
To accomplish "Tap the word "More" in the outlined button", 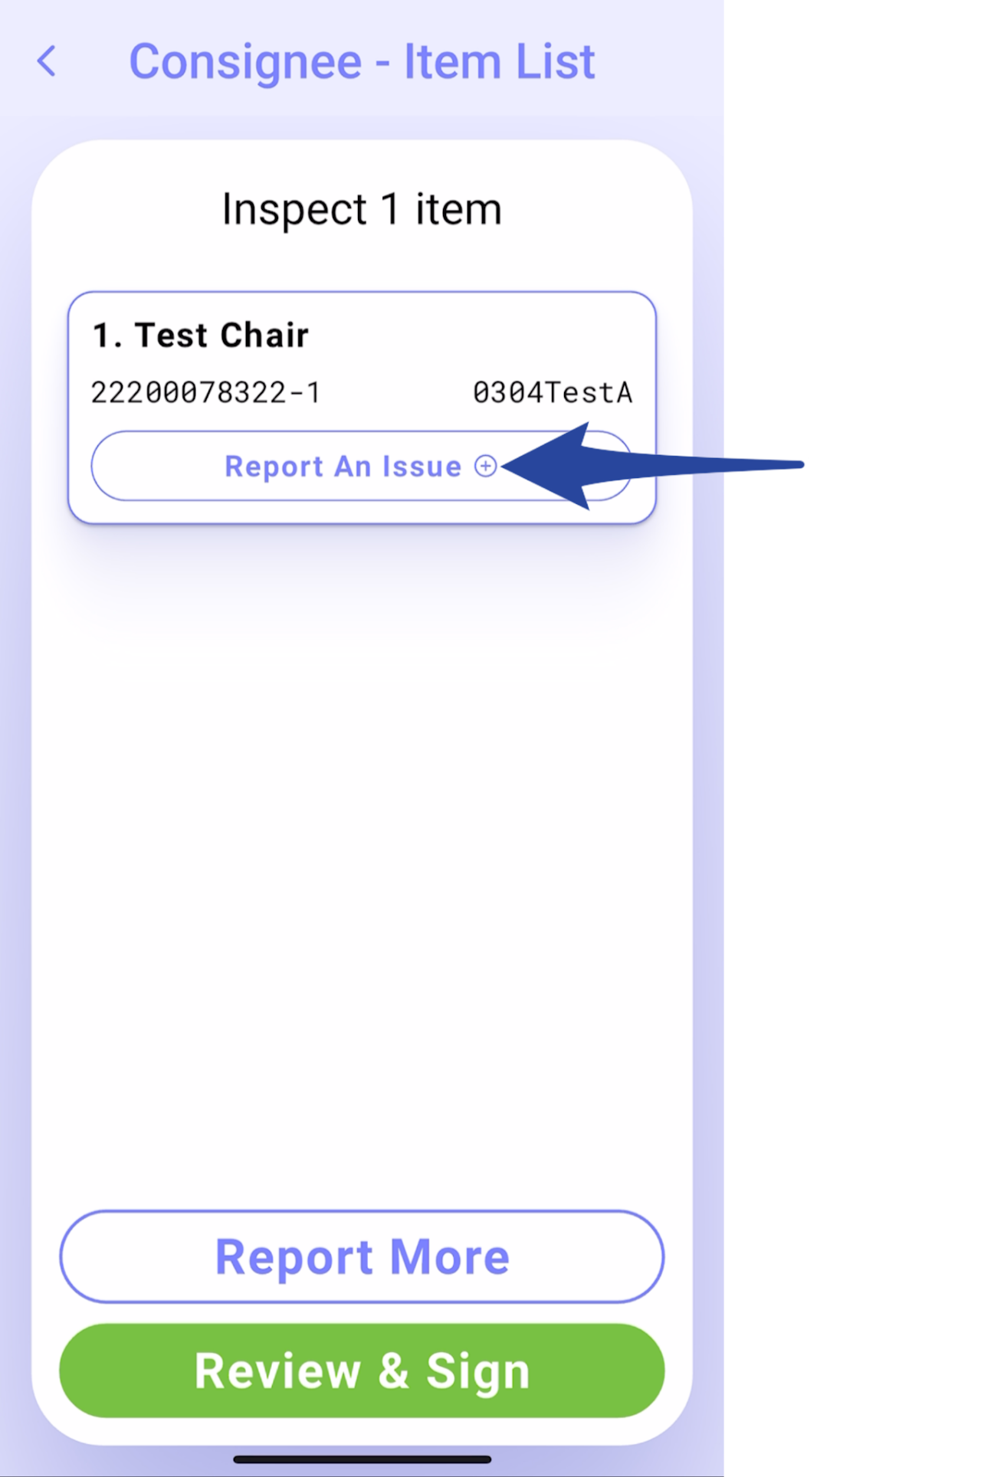I will [450, 1257].
